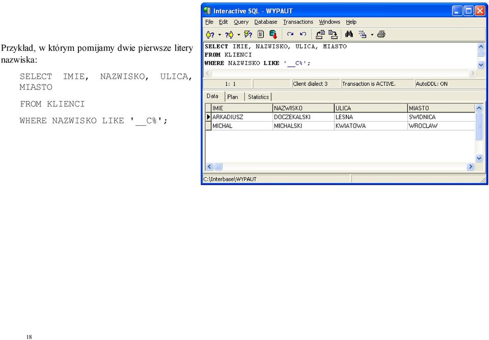
Task: Click the database icon with red arrow
Action: click(x=273, y=34)
